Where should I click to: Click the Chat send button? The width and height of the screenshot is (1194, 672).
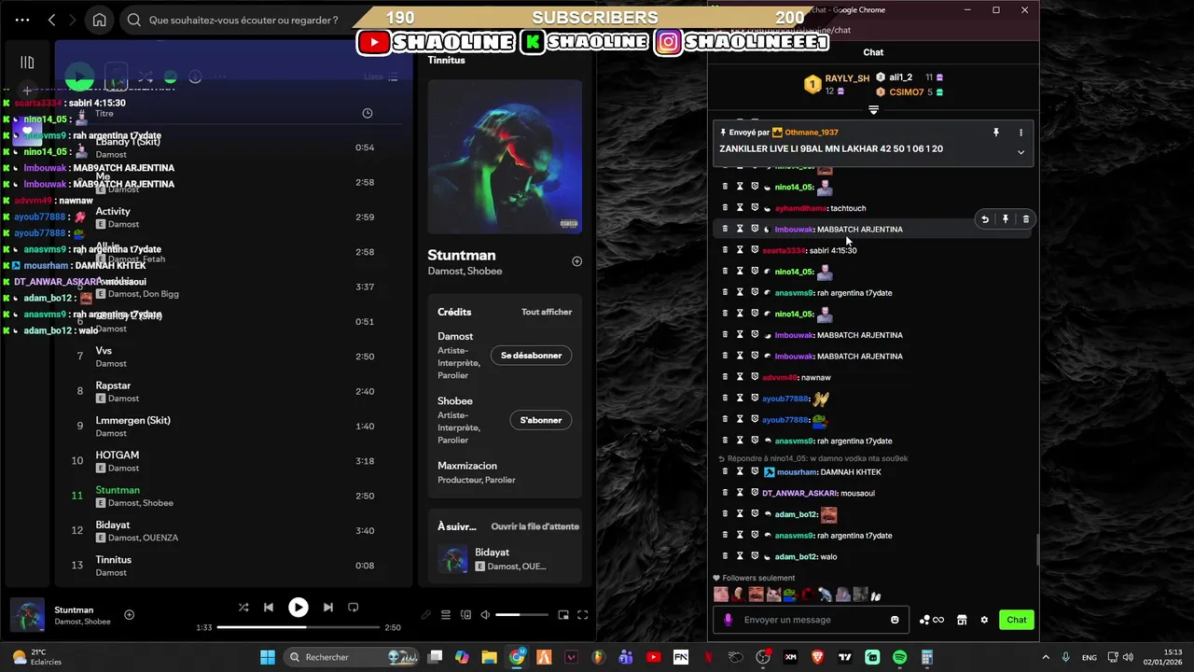[x=1017, y=620]
